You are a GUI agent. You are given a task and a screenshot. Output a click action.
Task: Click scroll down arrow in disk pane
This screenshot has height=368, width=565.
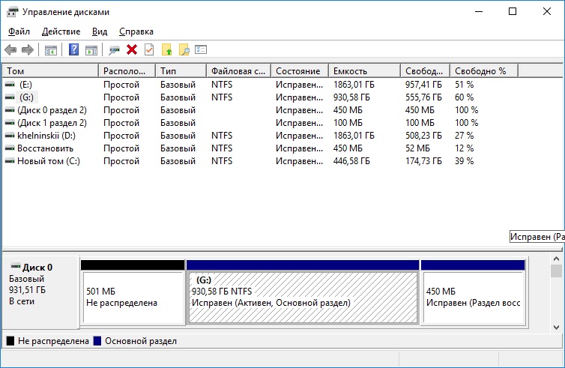(556, 328)
